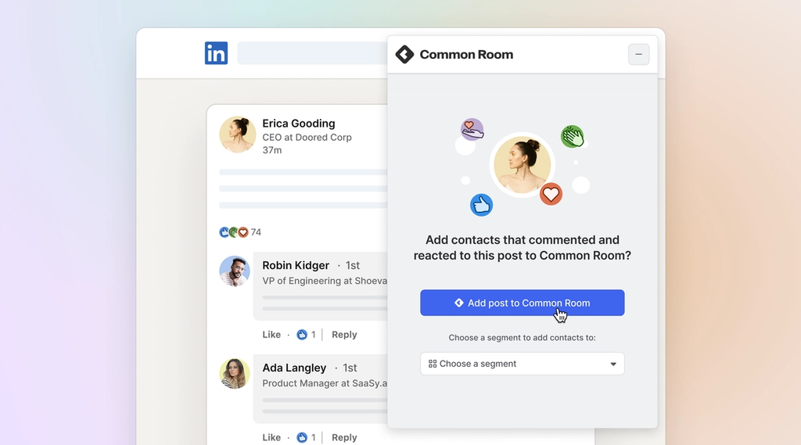Click the post reactions count 74
Viewport: 801px width, 445px height.
pos(256,232)
